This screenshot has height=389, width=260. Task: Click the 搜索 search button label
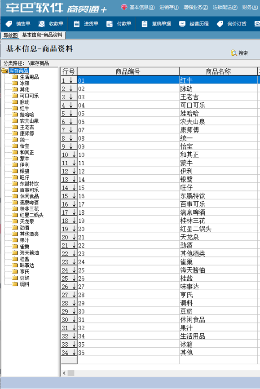243,53
